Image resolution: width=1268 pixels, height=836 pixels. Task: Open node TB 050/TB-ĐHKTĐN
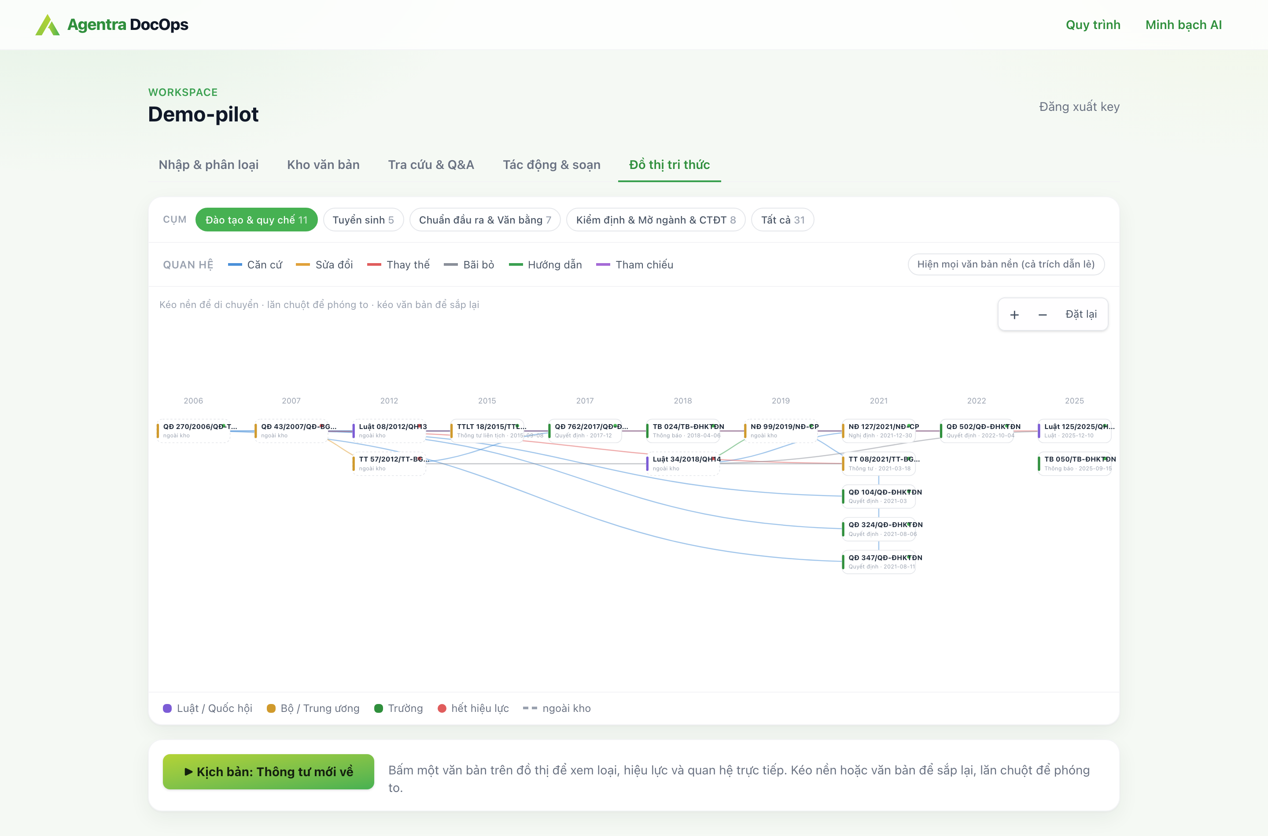click(1075, 463)
